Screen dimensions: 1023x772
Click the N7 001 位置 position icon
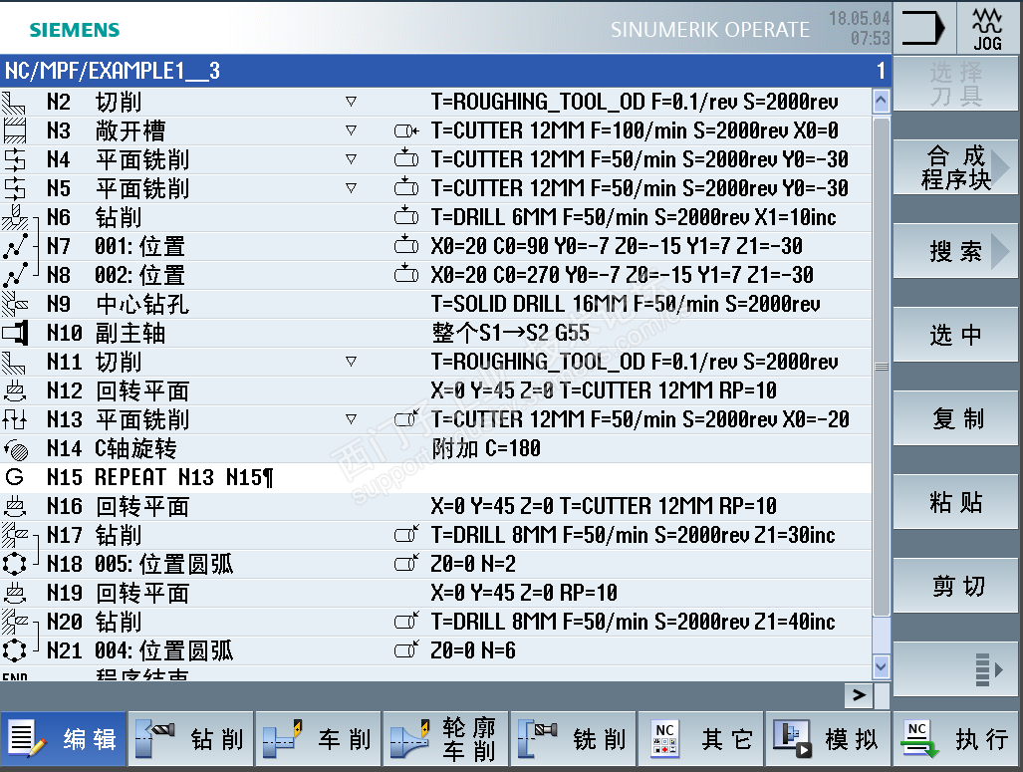15,247
